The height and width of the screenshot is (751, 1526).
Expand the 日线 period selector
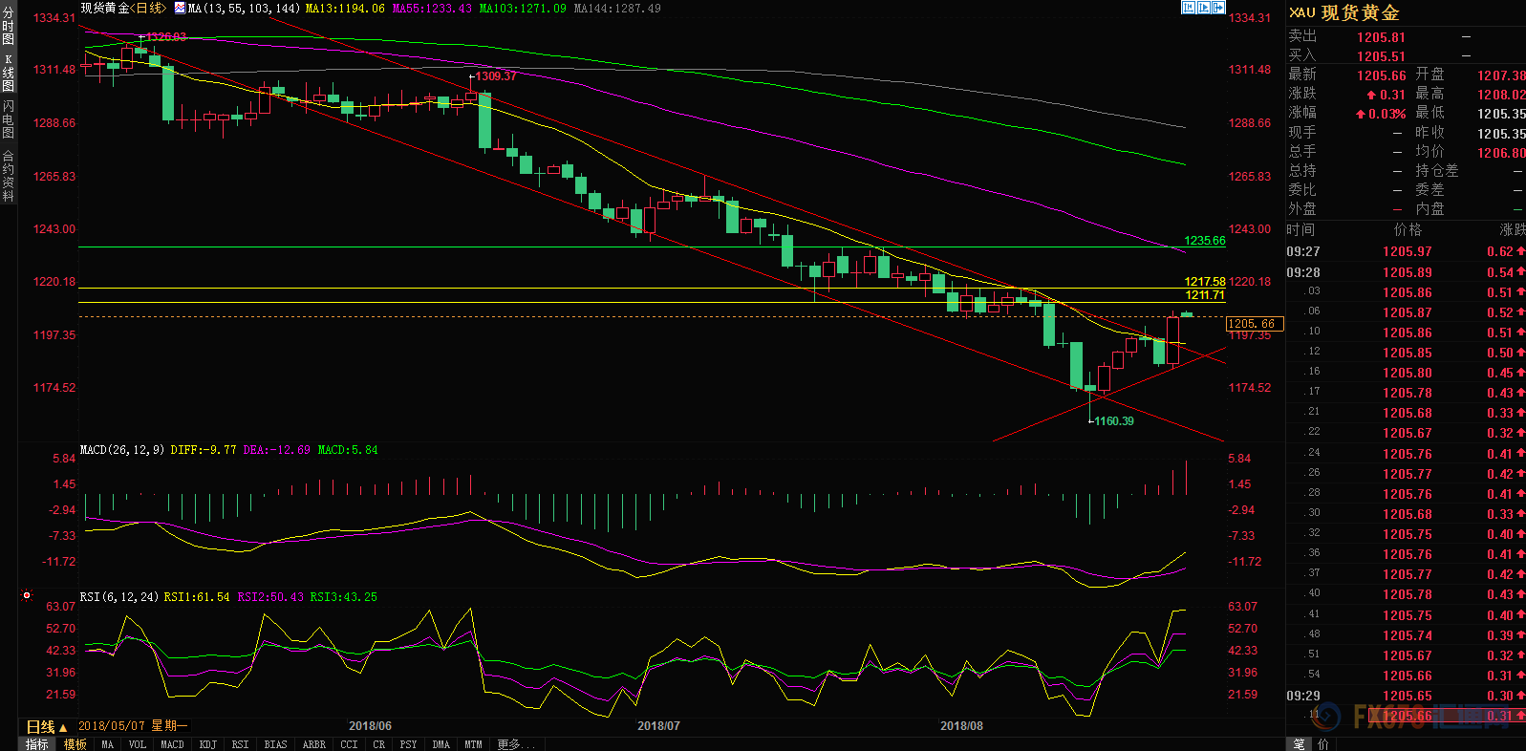[47, 727]
